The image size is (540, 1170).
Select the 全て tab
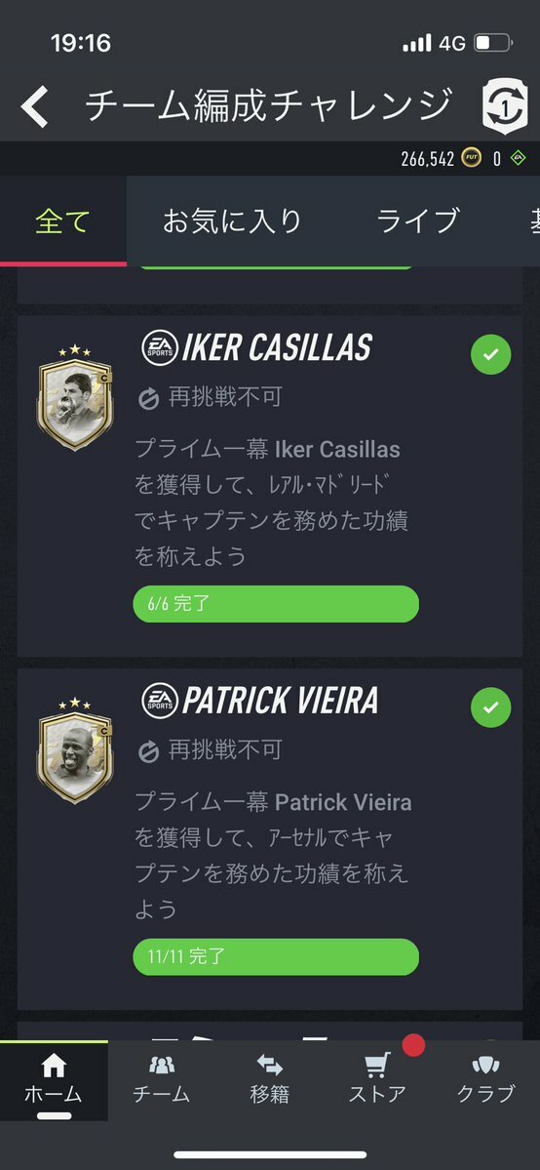coord(62,222)
